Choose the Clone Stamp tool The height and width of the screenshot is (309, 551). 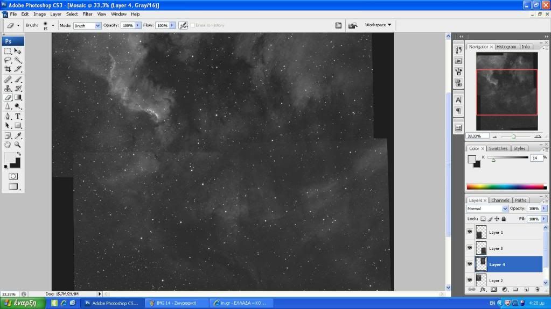point(8,88)
